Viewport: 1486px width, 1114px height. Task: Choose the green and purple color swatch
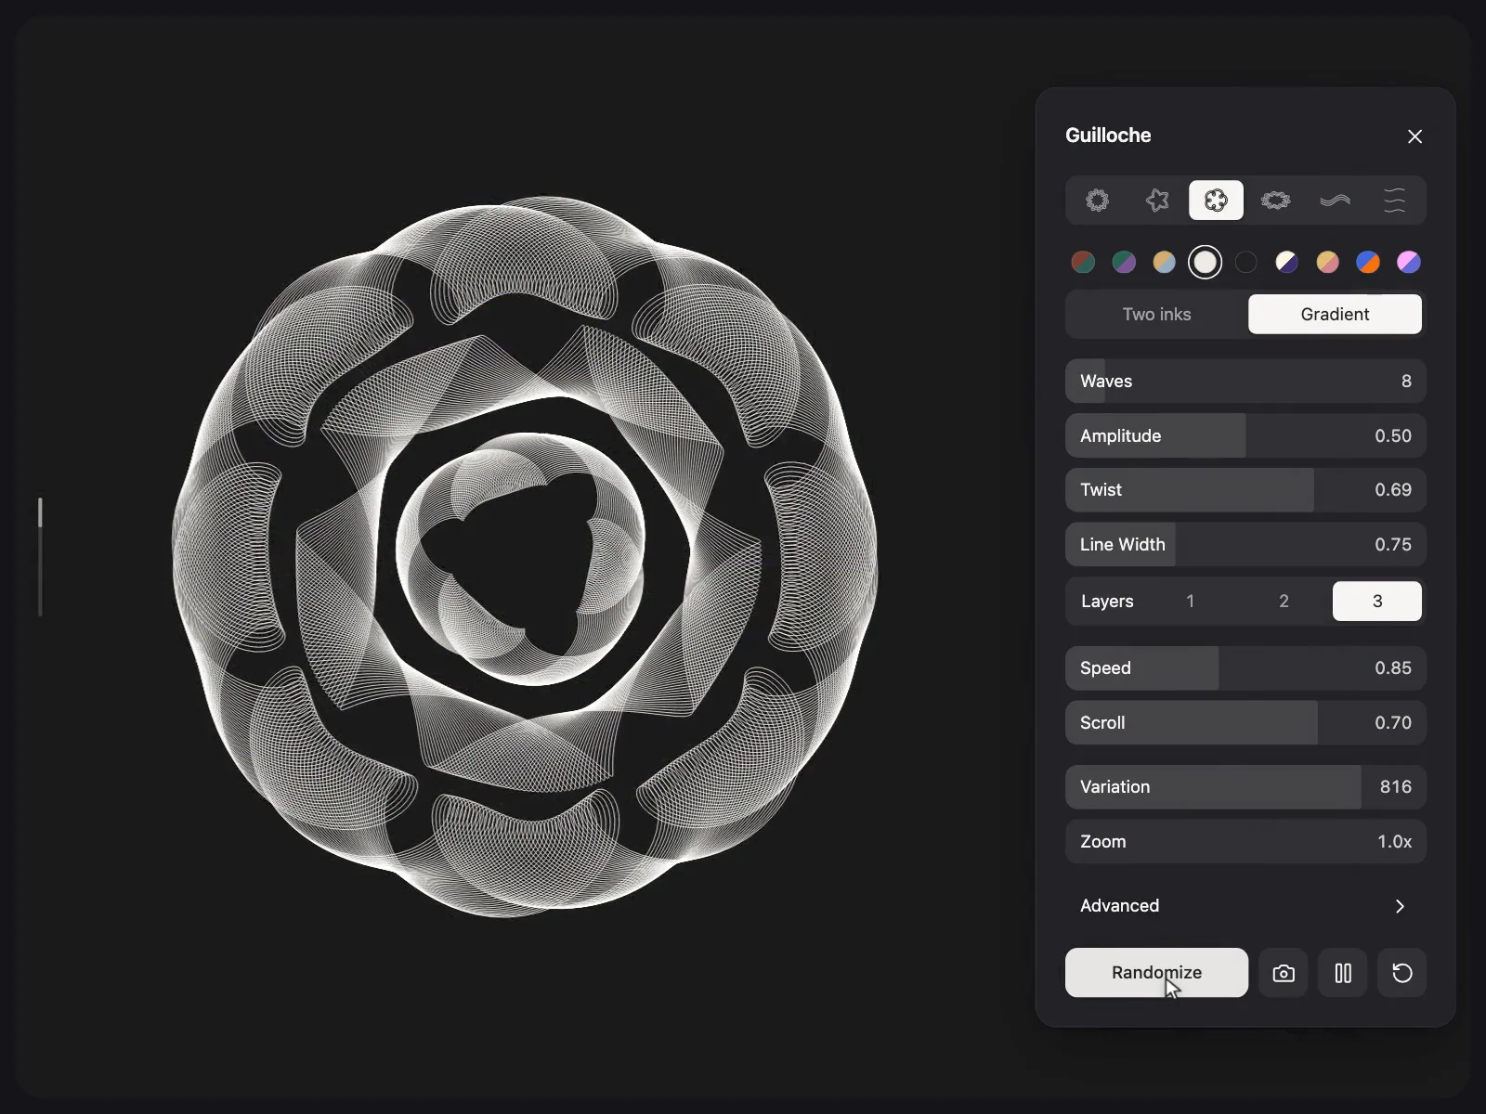(1124, 263)
